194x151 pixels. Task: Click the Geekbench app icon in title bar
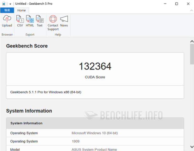[4, 4]
